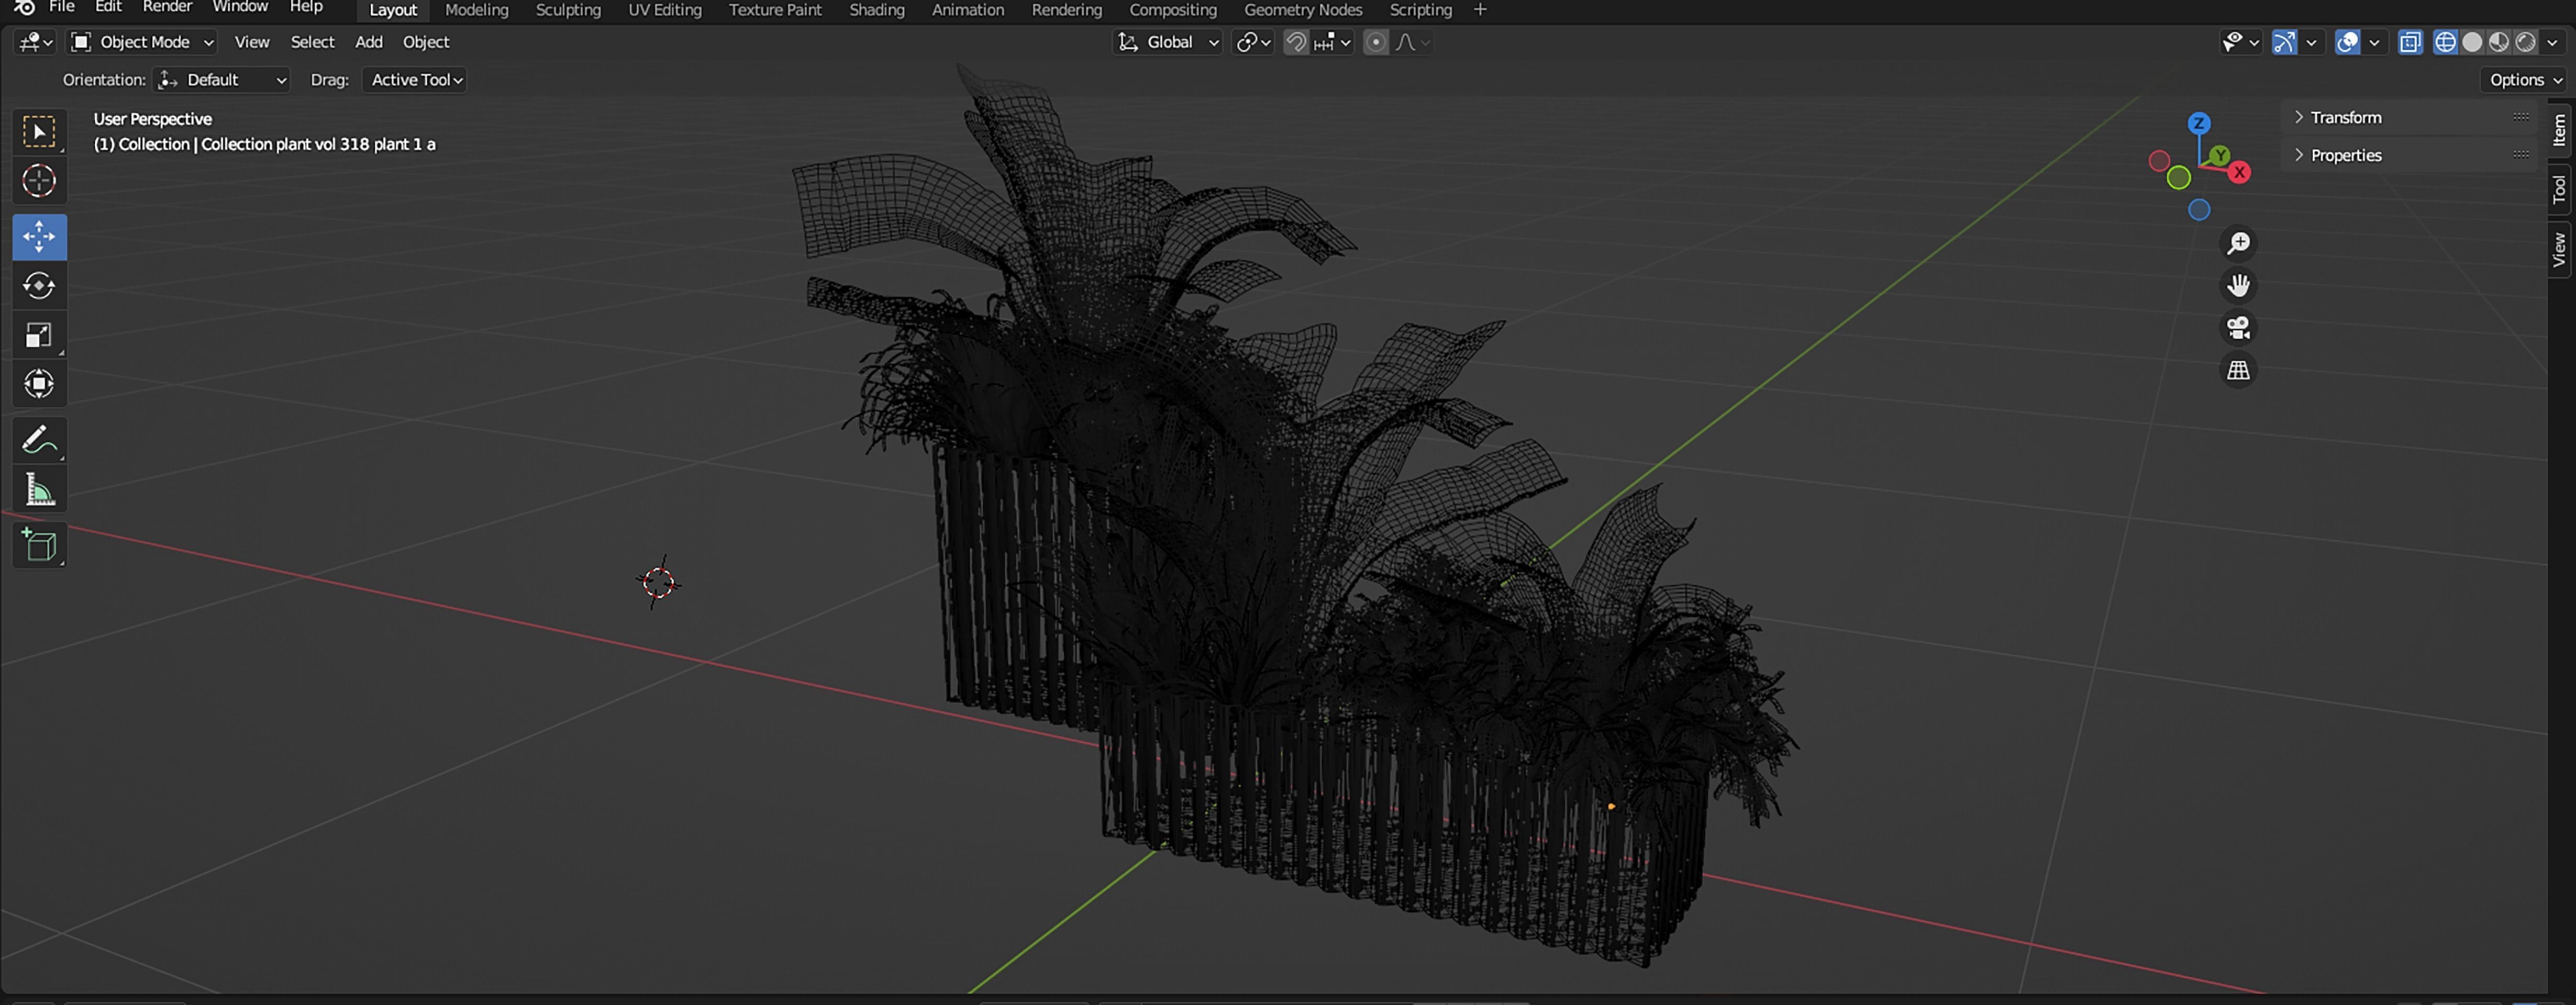Switch to rendered viewport shading

pyautogui.click(x=2525, y=42)
